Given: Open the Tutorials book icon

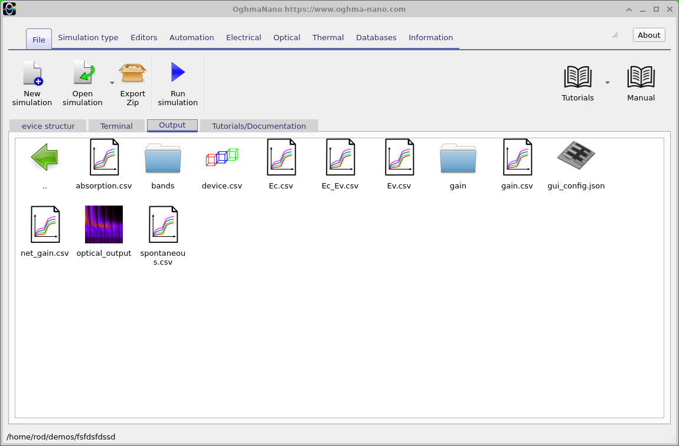Looking at the screenshot, I should [x=577, y=77].
